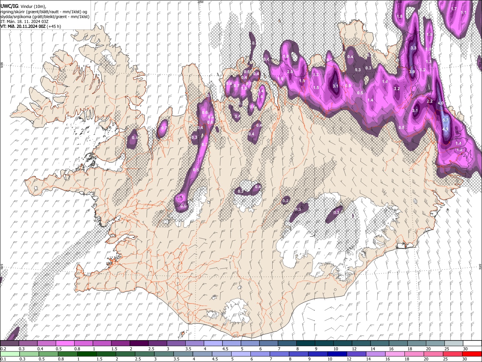The height and width of the screenshot is (362, 482).
Task: Select the 'IT: Mán. 18. 11. 2024 03Z' line
Action: click(24, 21)
